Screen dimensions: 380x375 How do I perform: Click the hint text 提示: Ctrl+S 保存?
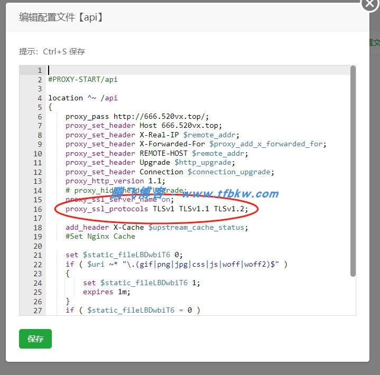coord(52,52)
